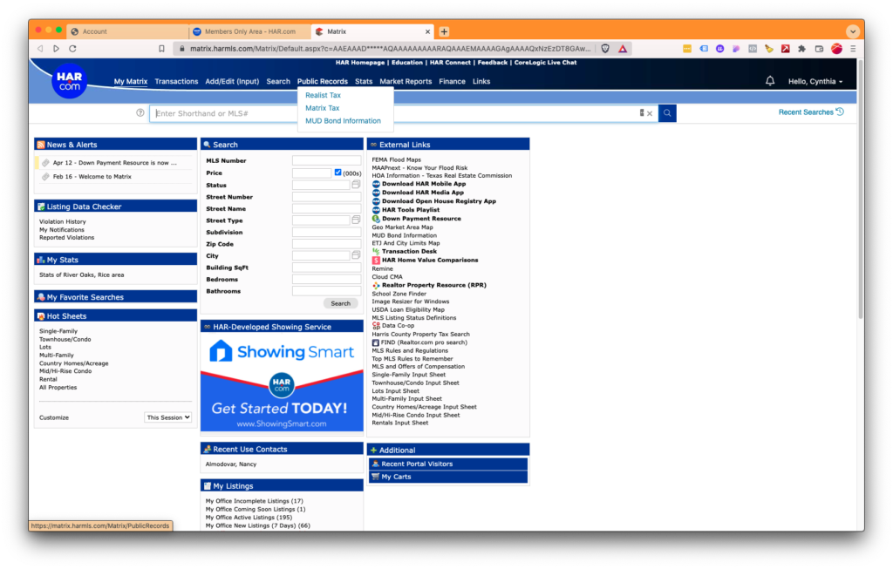This screenshot has width=893, height=569.
Task: Open the City field picker icon
Action: pos(356,255)
